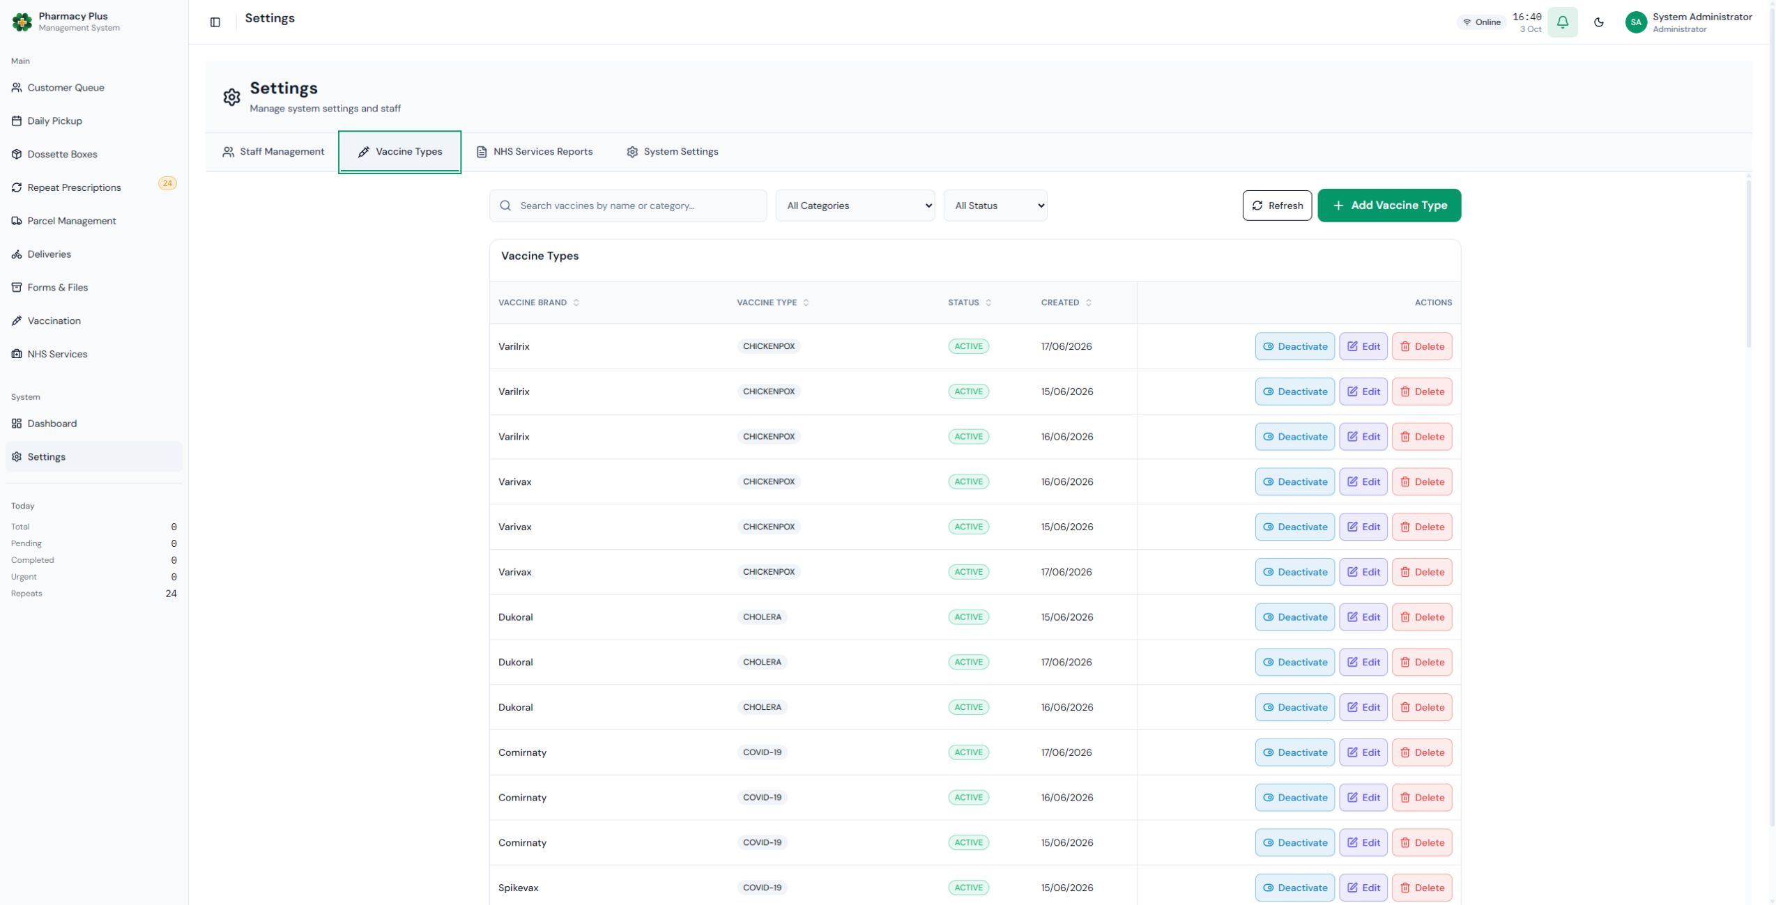Open NHS Services Reports tab
Viewport: 1776px width, 905px height.
[535, 152]
